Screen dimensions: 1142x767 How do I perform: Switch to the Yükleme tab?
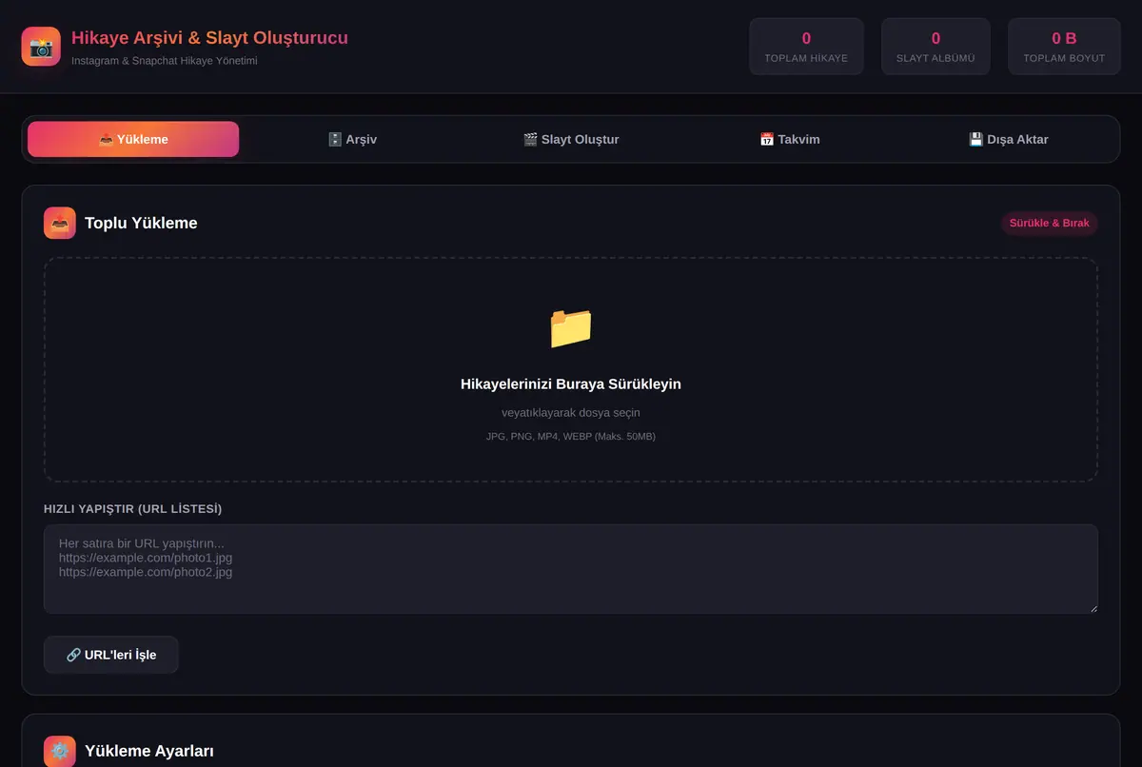coord(133,139)
